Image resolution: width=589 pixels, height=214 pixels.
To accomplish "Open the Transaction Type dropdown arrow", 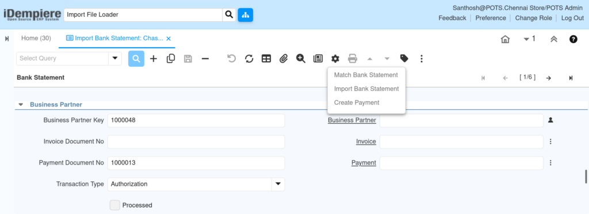I will (x=278, y=184).
